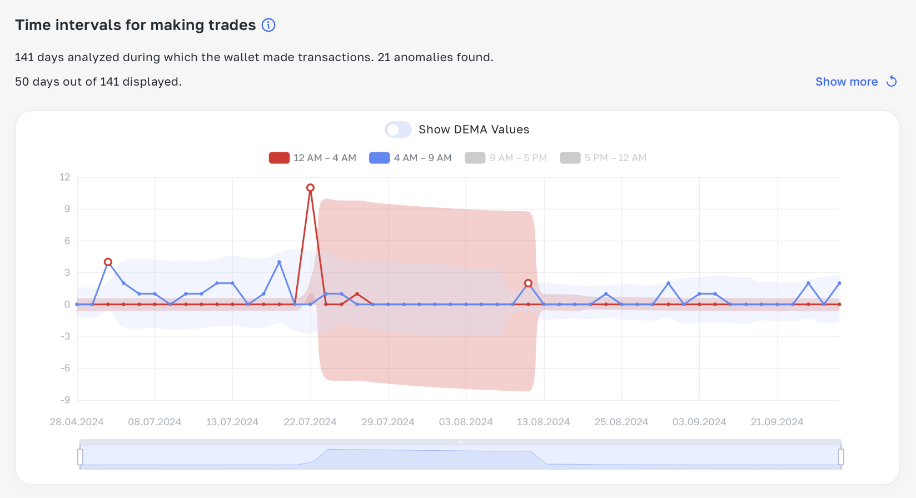The image size is (916, 498).
Task: Click the left handle of the range slider
Action: point(80,457)
